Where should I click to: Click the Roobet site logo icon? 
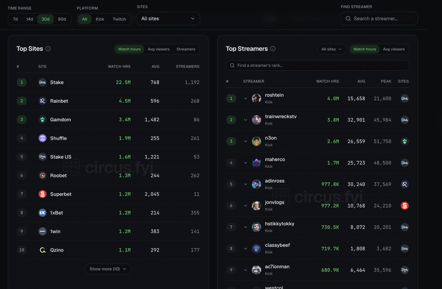click(42, 175)
